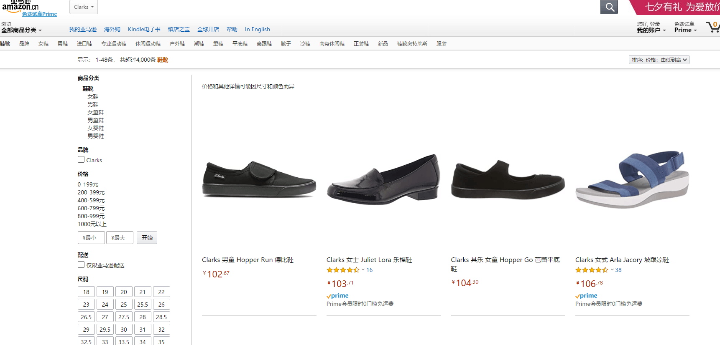Click 免费试享Prime link

click(x=39, y=14)
